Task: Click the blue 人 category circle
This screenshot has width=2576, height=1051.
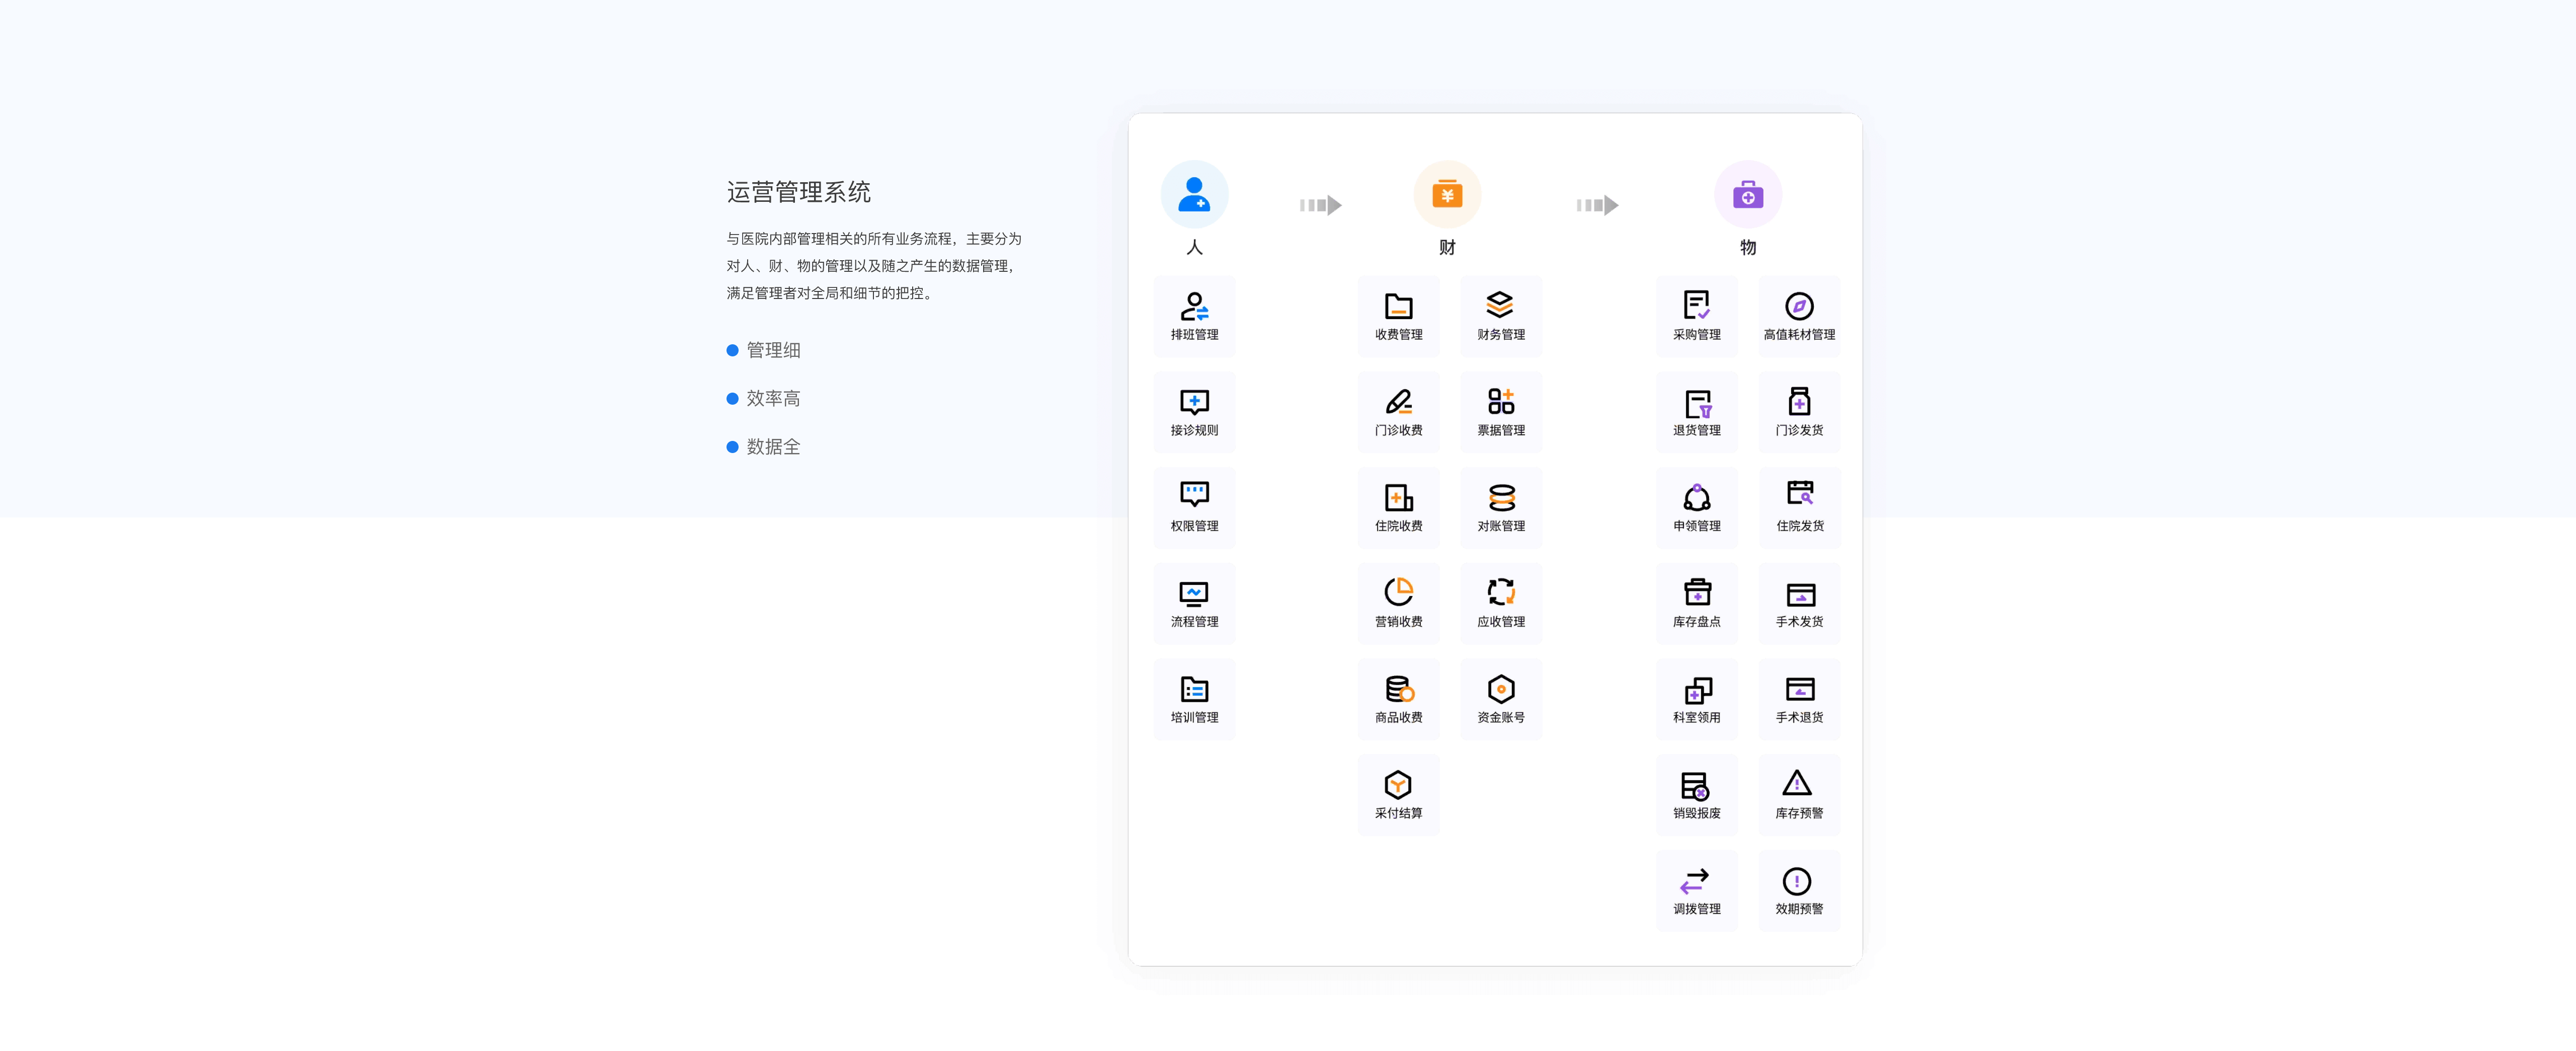Action: point(1194,194)
